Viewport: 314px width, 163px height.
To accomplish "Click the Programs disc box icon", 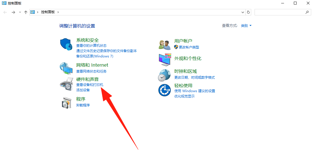I will point(67,103).
